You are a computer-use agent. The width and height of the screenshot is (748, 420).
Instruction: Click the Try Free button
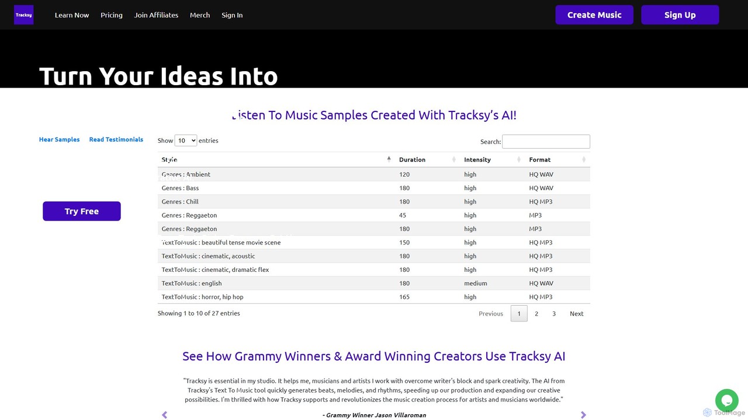[82, 211]
